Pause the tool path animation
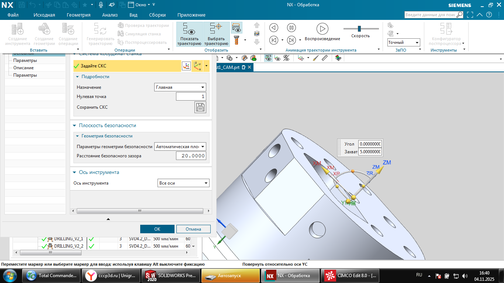 (291, 28)
